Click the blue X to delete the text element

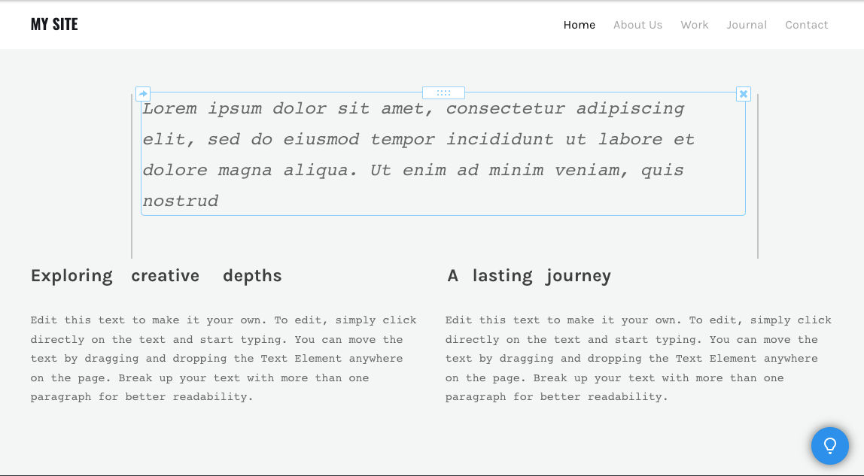point(743,94)
